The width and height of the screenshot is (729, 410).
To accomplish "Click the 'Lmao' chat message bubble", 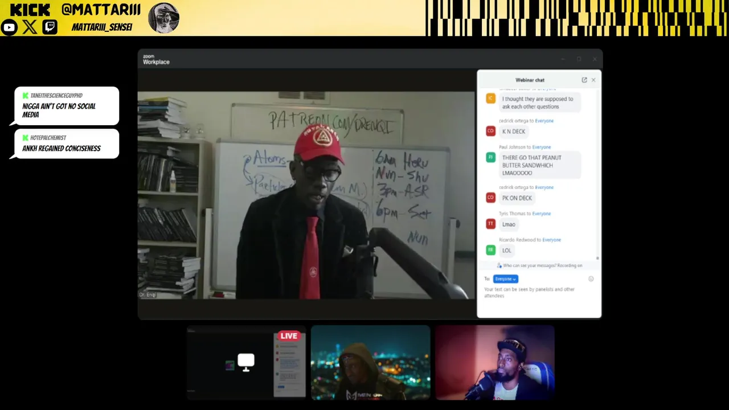I will (509, 224).
